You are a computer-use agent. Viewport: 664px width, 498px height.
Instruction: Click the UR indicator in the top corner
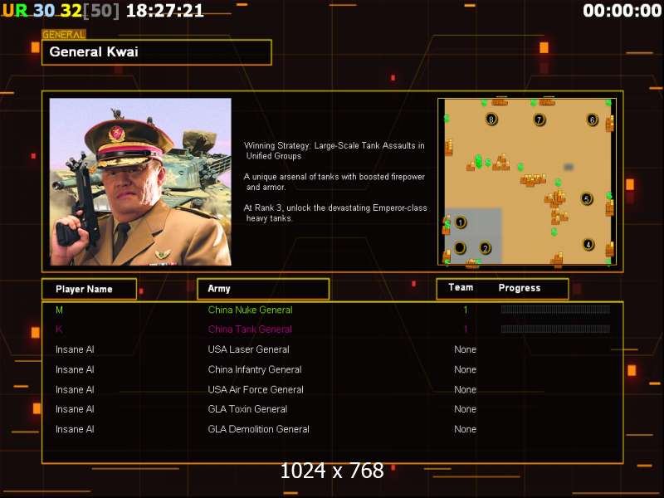pos(15,11)
